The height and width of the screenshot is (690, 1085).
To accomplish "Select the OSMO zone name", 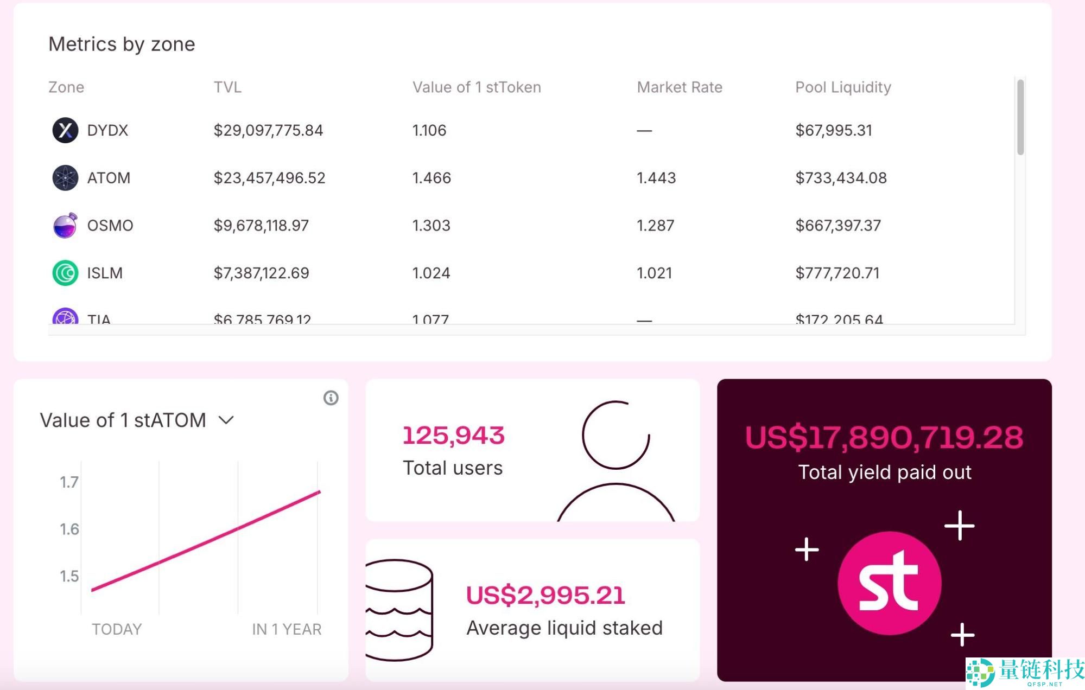I will click(x=110, y=226).
